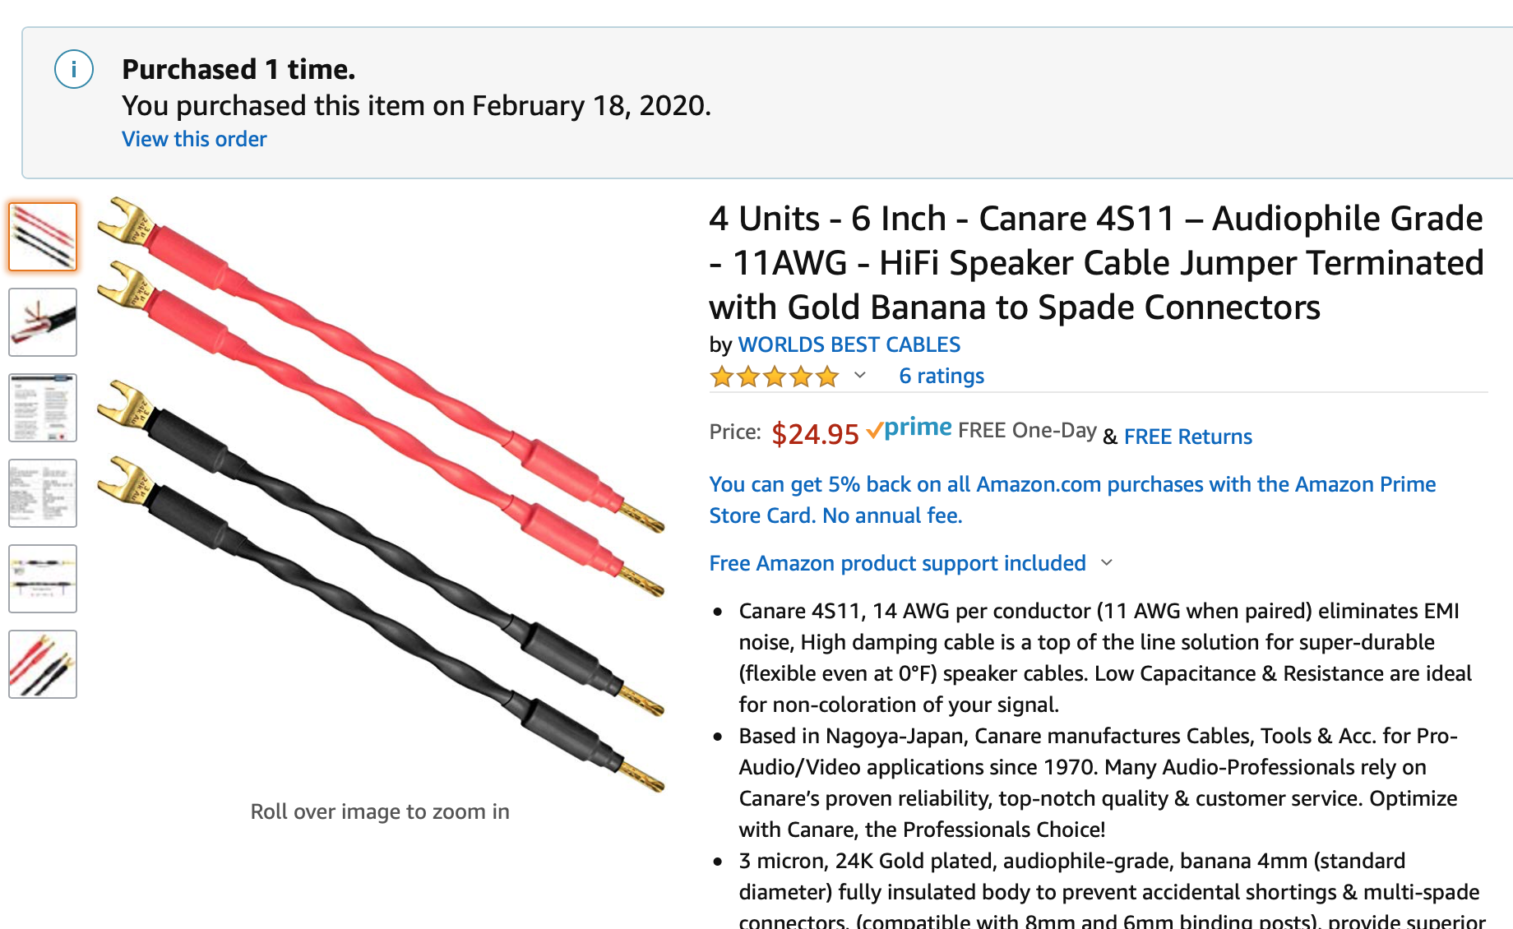The width and height of the screenshot is (1513, 929).
Task: Select the first red and black cables thumbnail
Action: click(43, 237)
